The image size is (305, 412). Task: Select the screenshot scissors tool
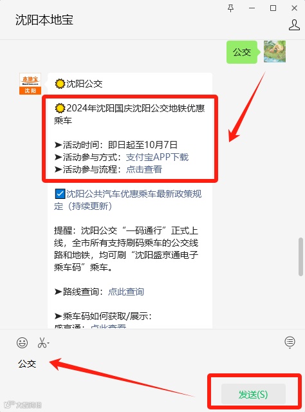(42, 342)
